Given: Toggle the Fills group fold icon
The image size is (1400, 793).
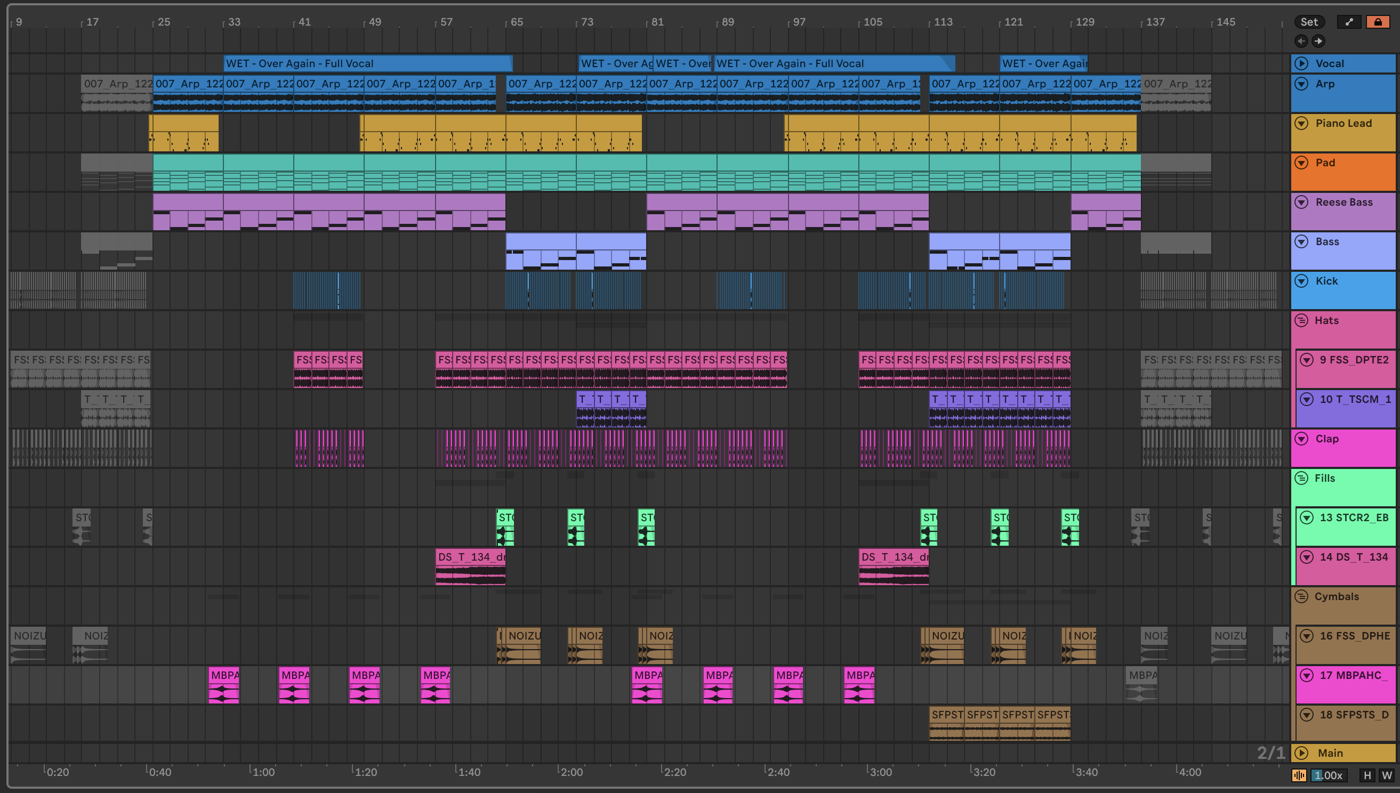Looking at the screenshot, I should pos(1301,478).
